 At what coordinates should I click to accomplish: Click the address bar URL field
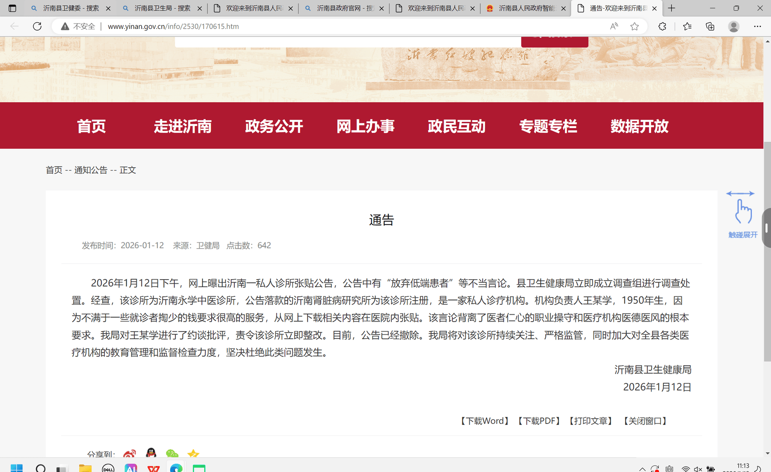pos(306,26)
